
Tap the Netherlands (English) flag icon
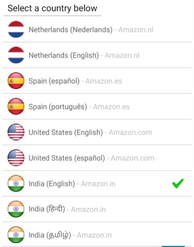pyautogui.click(x=16, y=55)
